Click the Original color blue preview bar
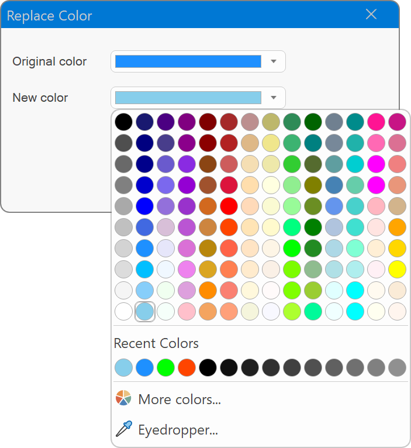Screen dimensions: 411x448 pyautogui.click(x=188, y=61)
